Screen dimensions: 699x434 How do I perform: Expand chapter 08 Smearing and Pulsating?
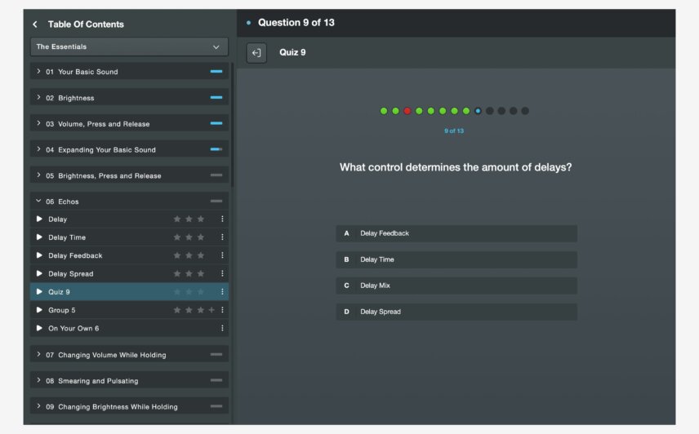click(38, 380)
